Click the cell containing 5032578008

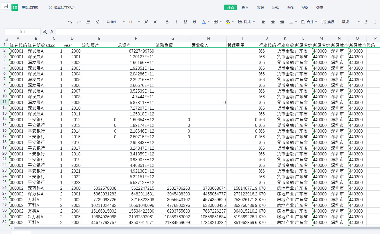(x=99, y=188)
